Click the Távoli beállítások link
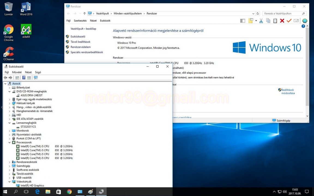This screenshot has width=314, height=196. click(80, 42)
